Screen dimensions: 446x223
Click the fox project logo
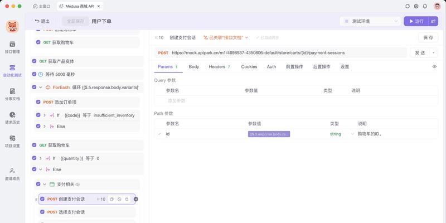12,26
